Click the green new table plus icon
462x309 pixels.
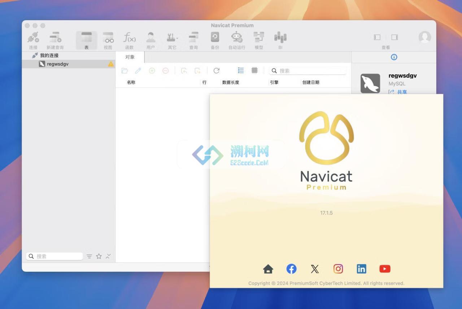[152, 71]
